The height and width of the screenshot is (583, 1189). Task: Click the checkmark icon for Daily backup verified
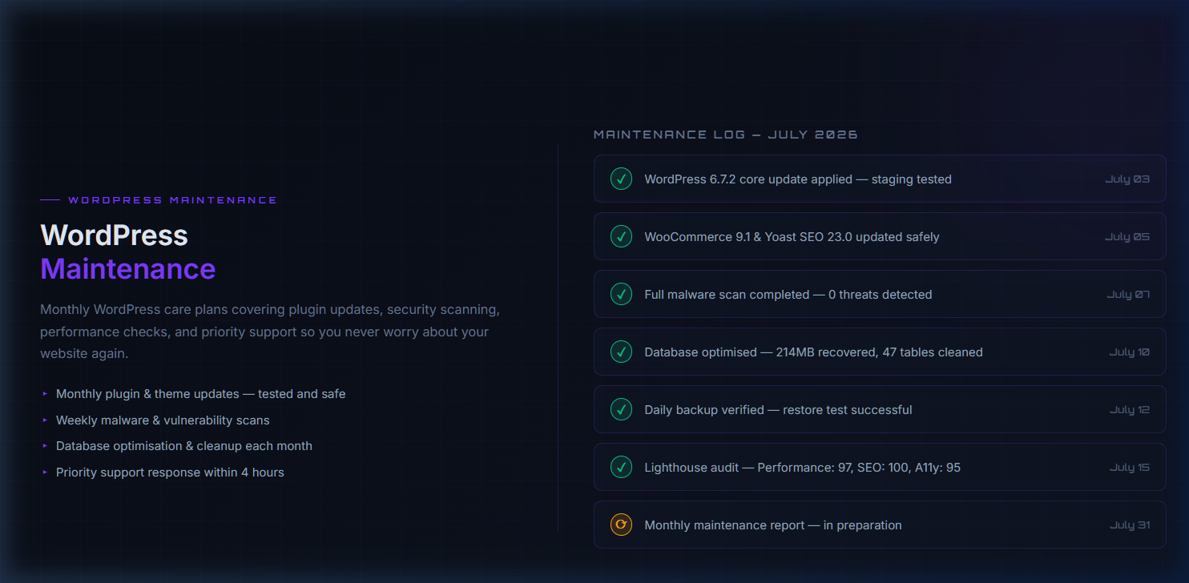(x=621, y=409)
